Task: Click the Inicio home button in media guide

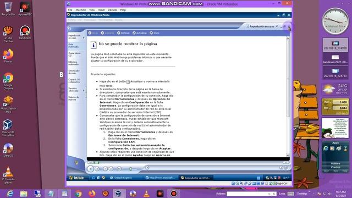Action: [x=155, y=33]
